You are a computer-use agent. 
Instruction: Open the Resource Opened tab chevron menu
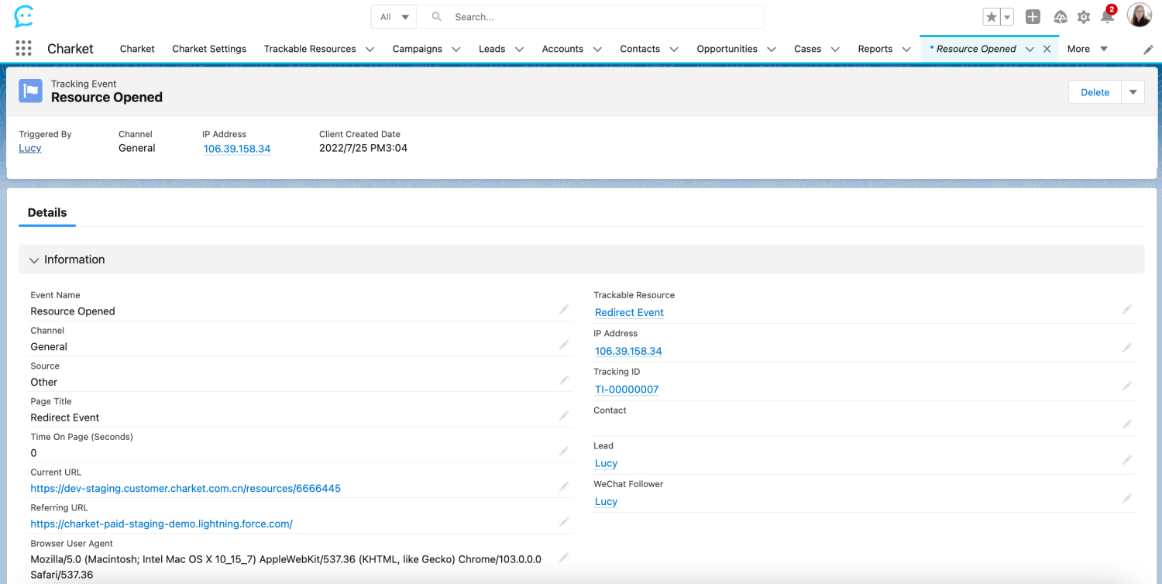1030,49
